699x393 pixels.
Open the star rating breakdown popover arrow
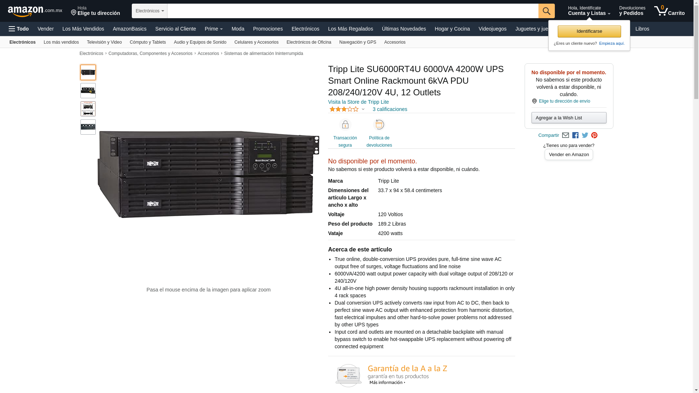click(x=363, y=109)
